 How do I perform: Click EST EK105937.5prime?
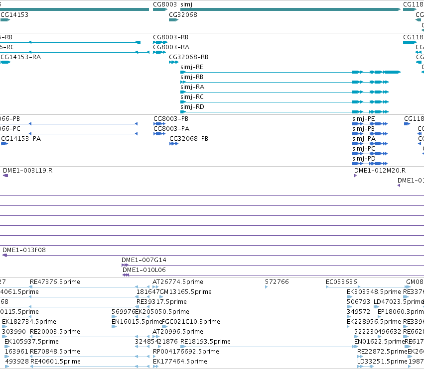pos(31,342)
